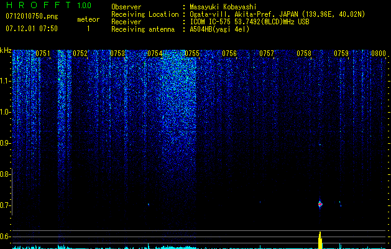Click the 0753 time marker
The width and height of the screenshot is (391, 249).
(117, 54)
